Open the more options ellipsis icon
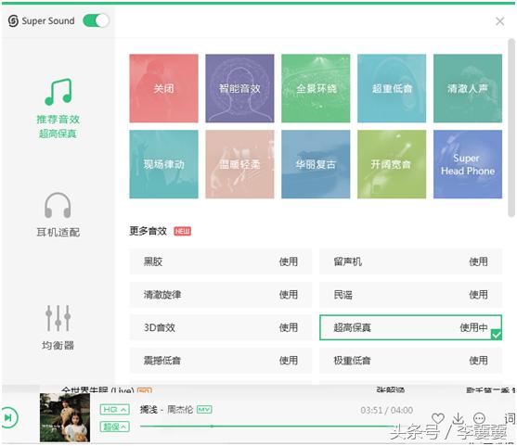517x446 pixels. pyautogui.click(x=479, y=418)
